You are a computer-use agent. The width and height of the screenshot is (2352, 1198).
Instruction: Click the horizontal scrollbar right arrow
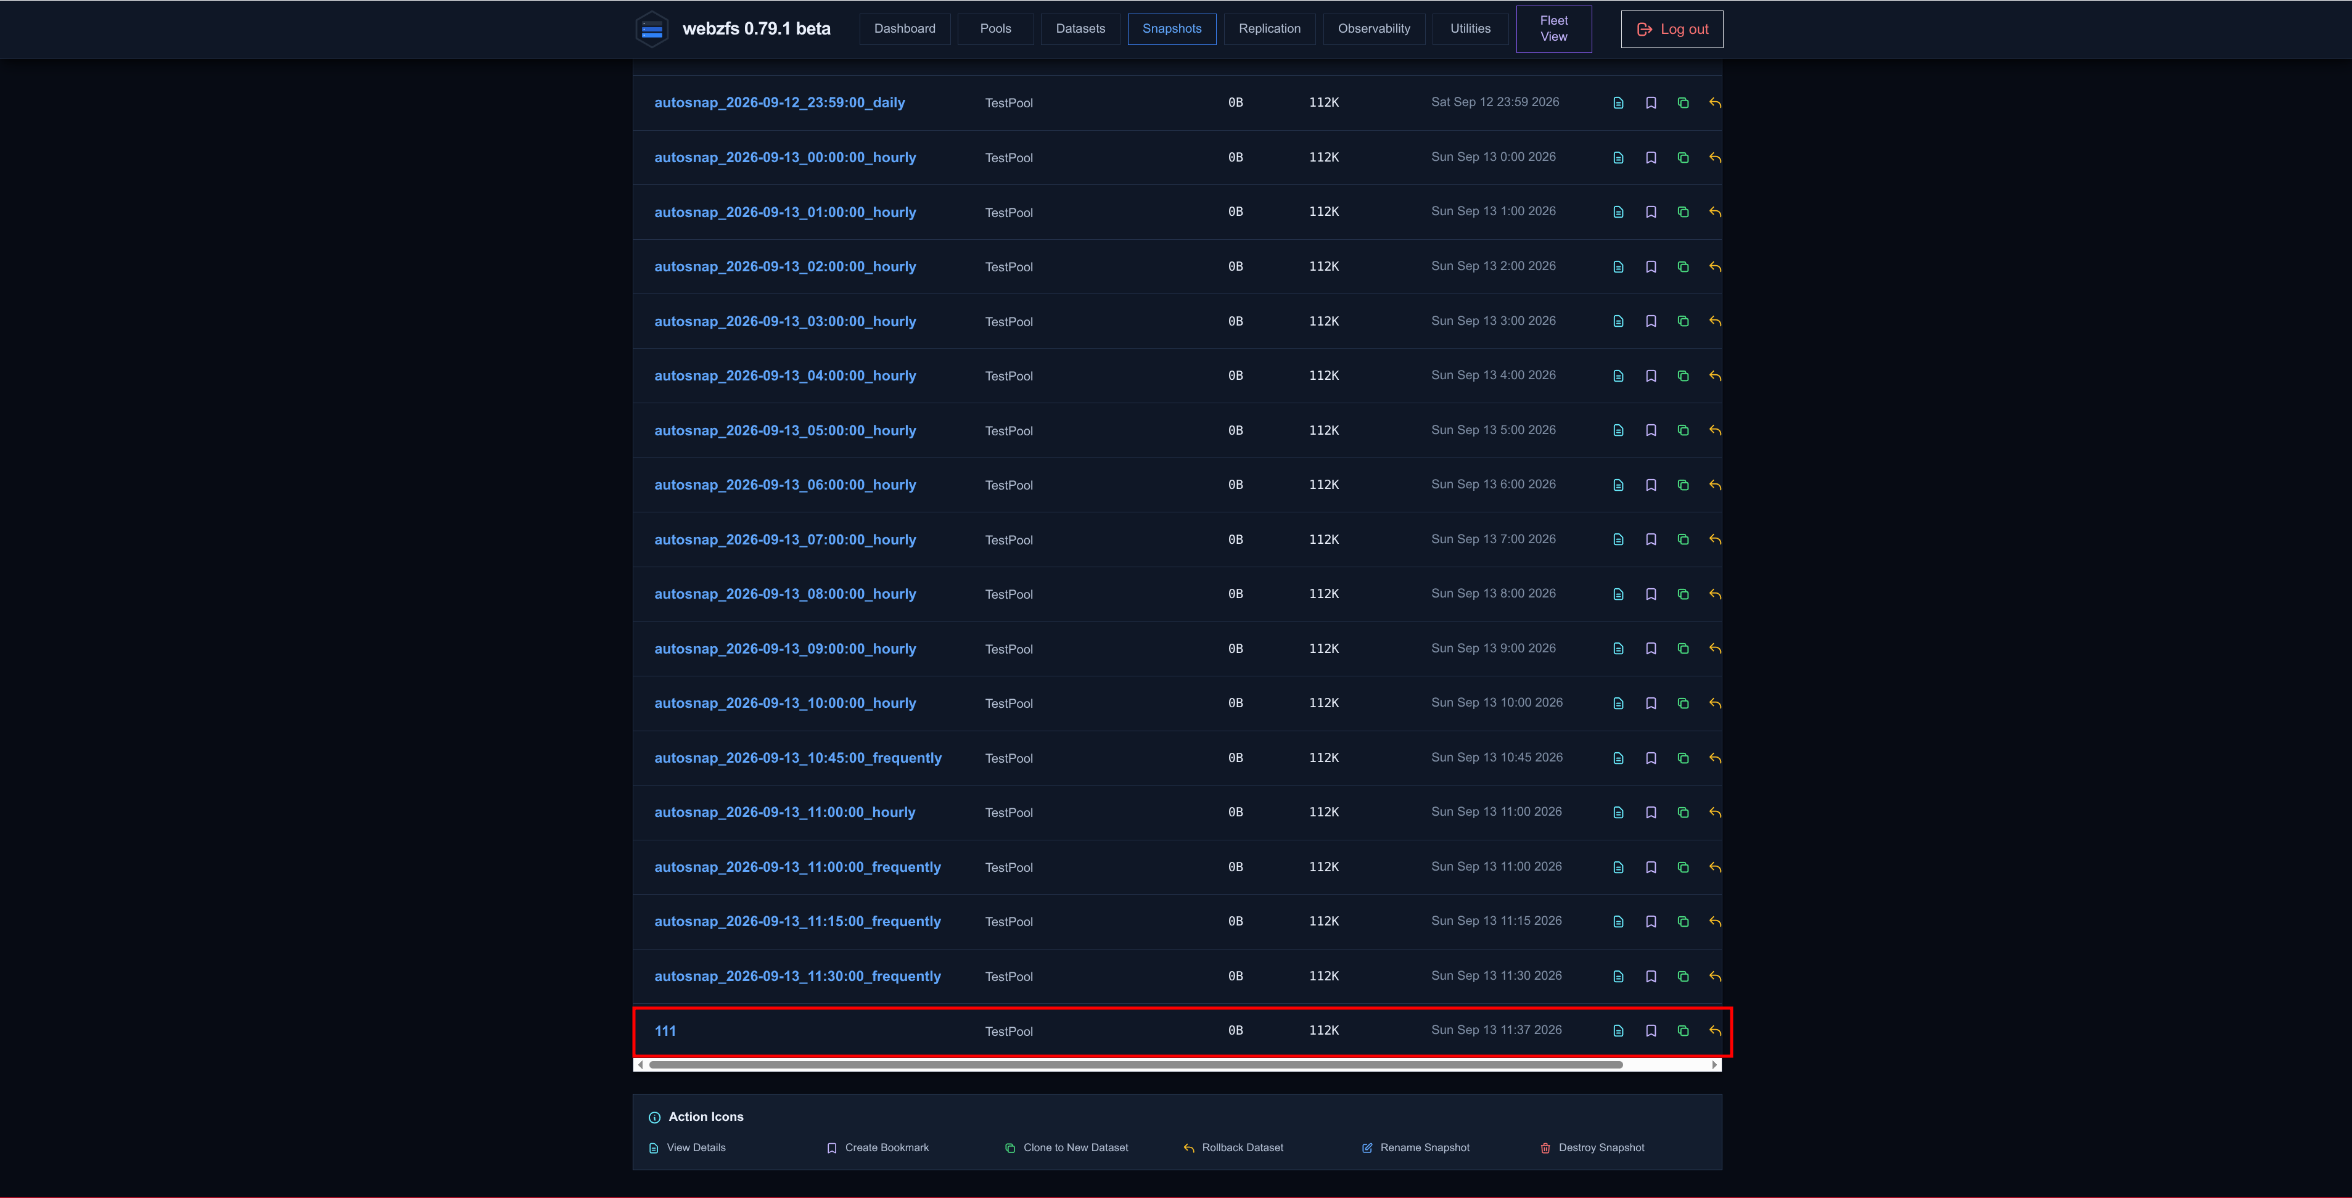tap(1715, 1065)
